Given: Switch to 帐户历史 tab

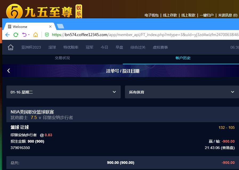Looking at the screenshot, I should [183, 58].
